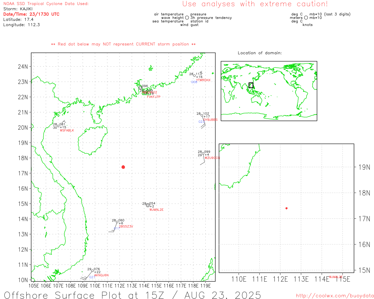Click the Location of domain label

(260, 53)
